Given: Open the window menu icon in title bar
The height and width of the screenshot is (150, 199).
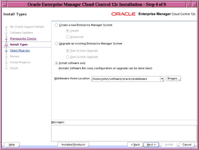Looking at the screenshot, I should pyautogui.click(x=5, y=5).
